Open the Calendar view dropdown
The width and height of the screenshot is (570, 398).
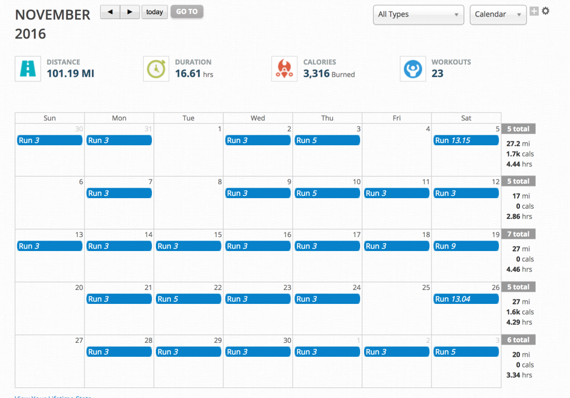coord(498,14)
